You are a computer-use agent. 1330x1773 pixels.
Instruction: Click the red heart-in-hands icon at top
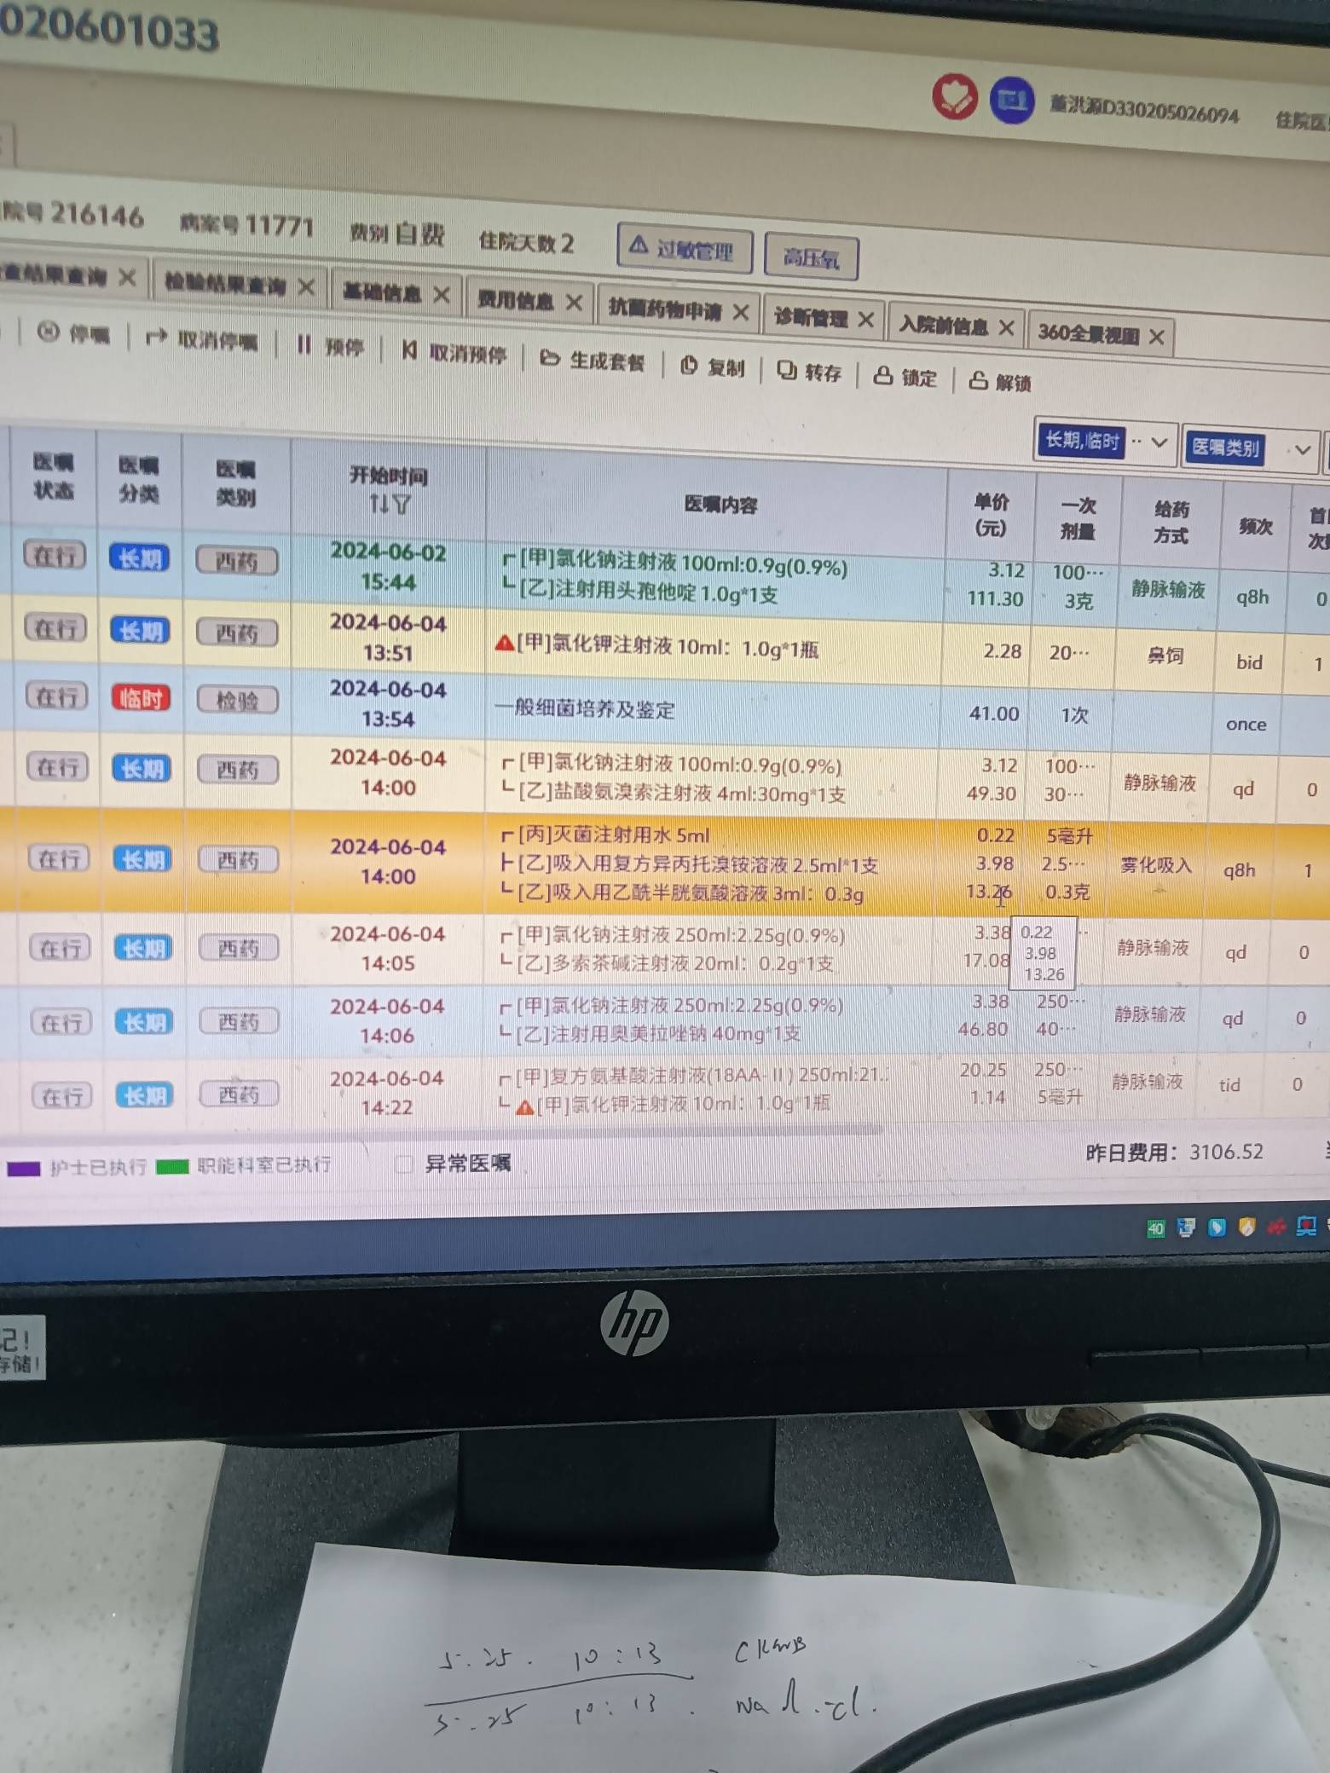point(954,96)
